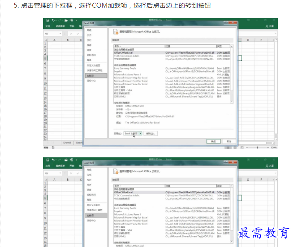Click Page Break preview icon in first status bar

click(x=242, y=148)
